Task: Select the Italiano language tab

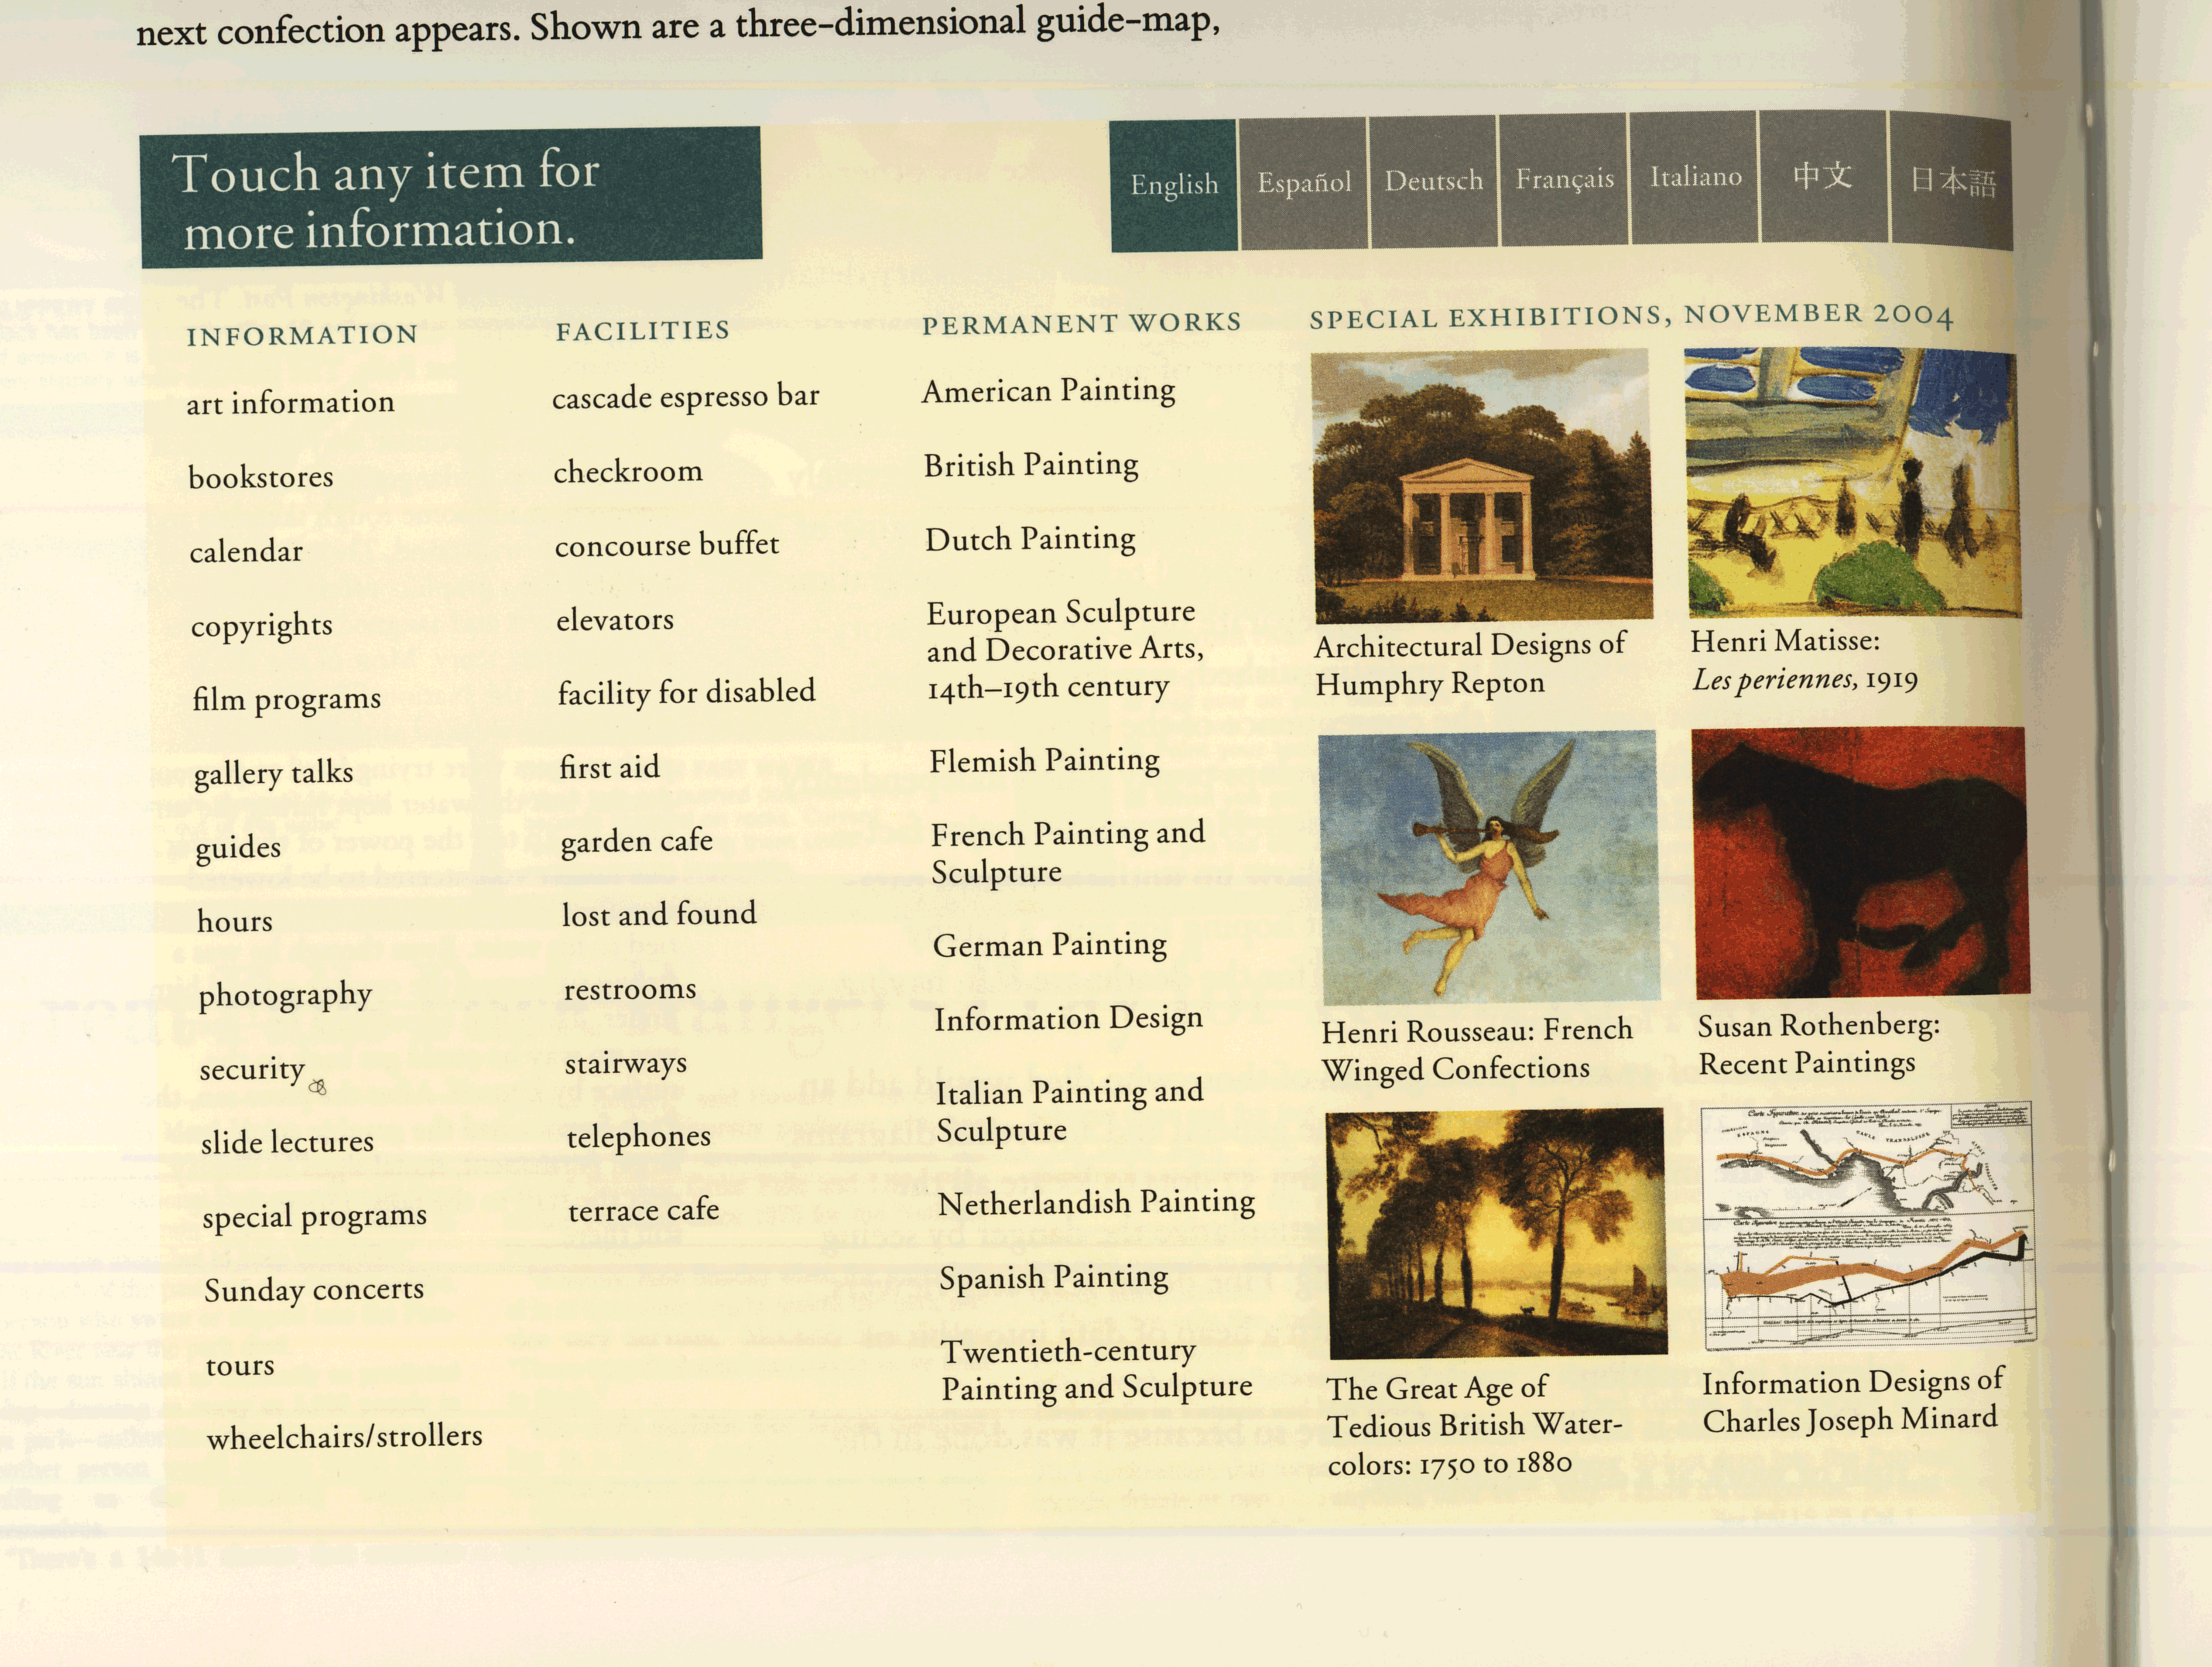Action: click(1695, 177)
